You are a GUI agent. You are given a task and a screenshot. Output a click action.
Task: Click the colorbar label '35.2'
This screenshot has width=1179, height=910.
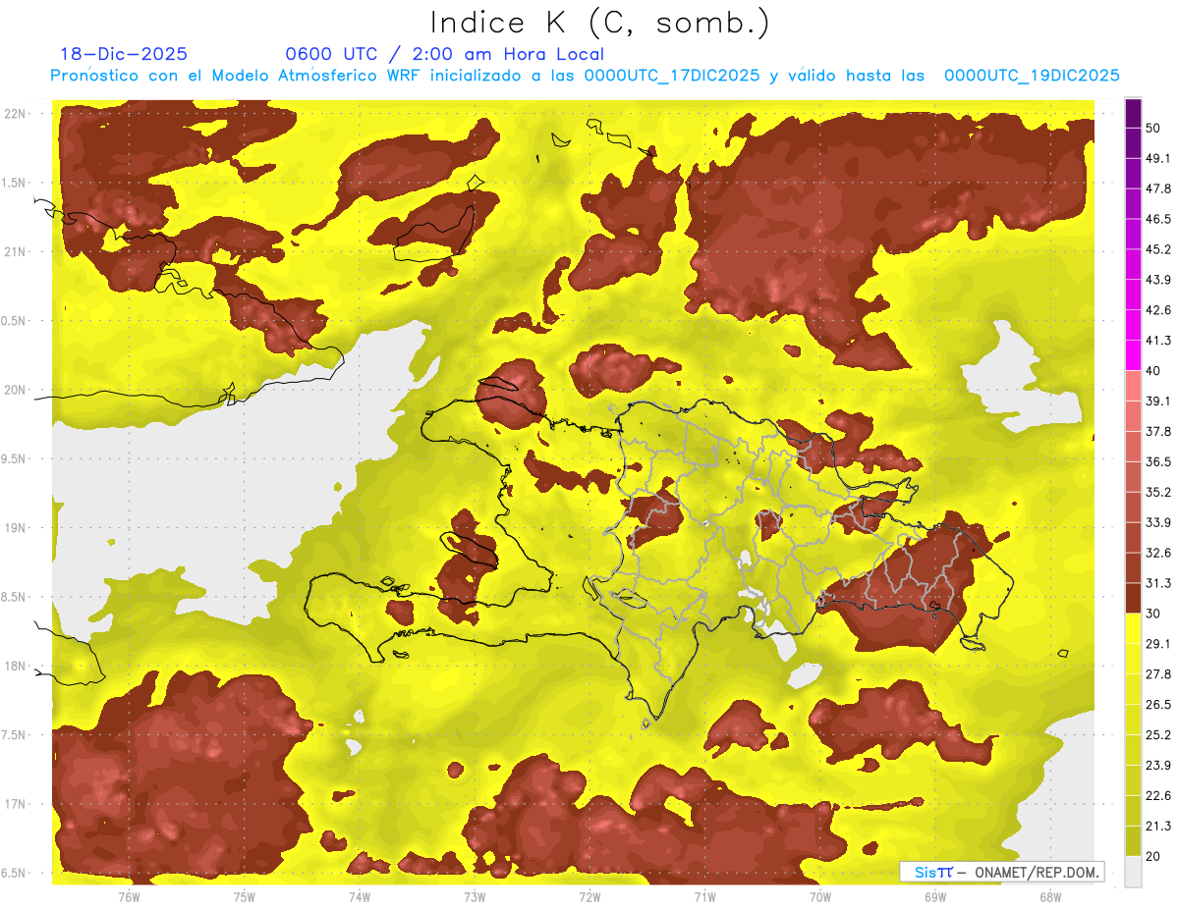pyautogui.click(x=1157, y=492)
